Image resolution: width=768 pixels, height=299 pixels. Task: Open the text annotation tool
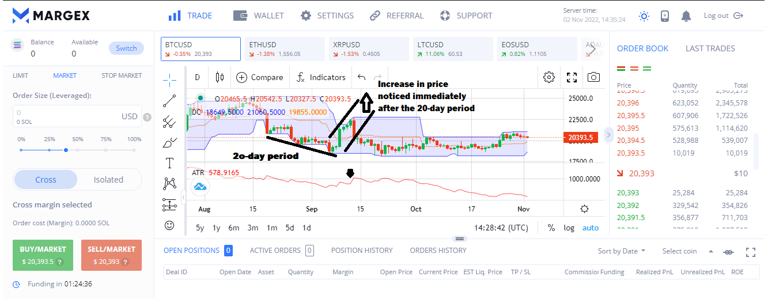169,163
